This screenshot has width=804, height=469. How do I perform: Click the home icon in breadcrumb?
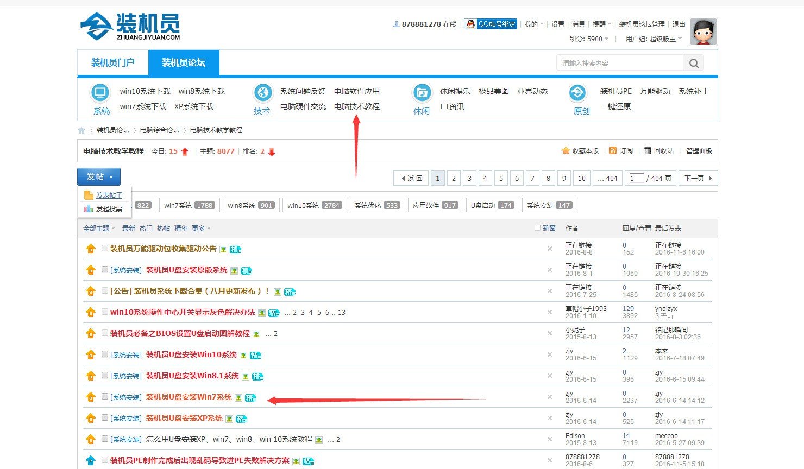[81, 130]
